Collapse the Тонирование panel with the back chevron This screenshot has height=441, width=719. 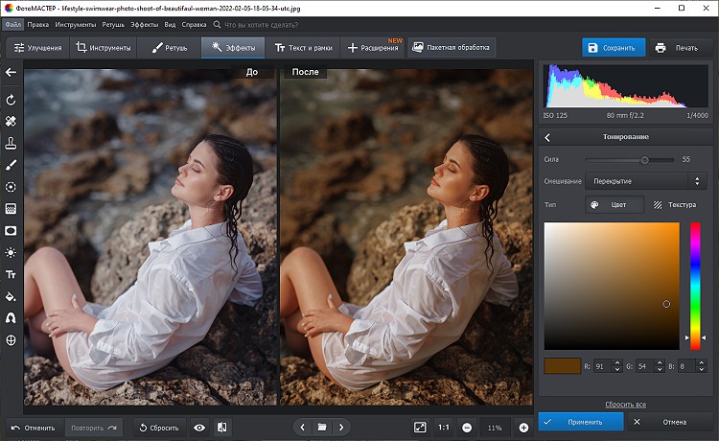click(x=547, y=138)
